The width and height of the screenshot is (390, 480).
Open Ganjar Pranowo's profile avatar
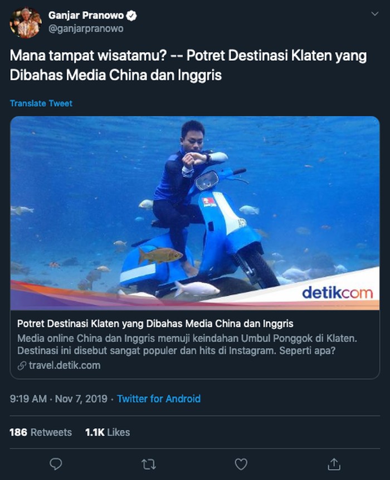(x=26, y=23)
